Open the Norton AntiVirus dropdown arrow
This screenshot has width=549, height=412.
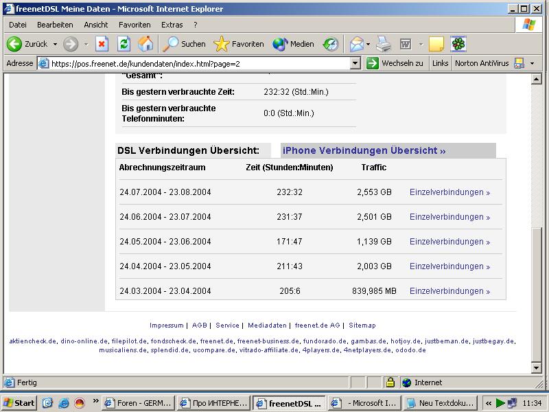[533, 63]
